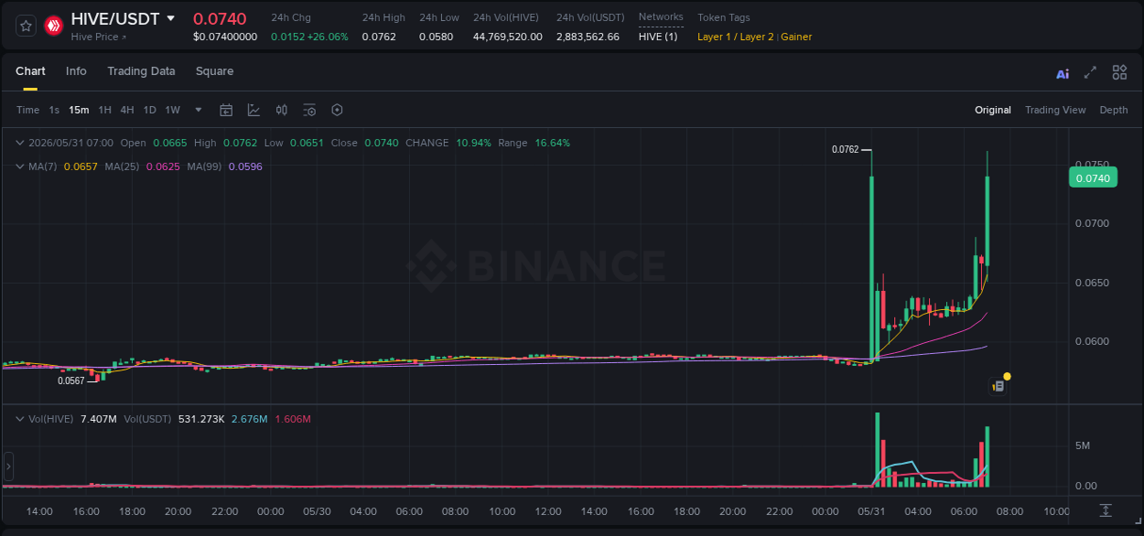
Task: Expand chart to fullscreen
Action: [1090, 72]
